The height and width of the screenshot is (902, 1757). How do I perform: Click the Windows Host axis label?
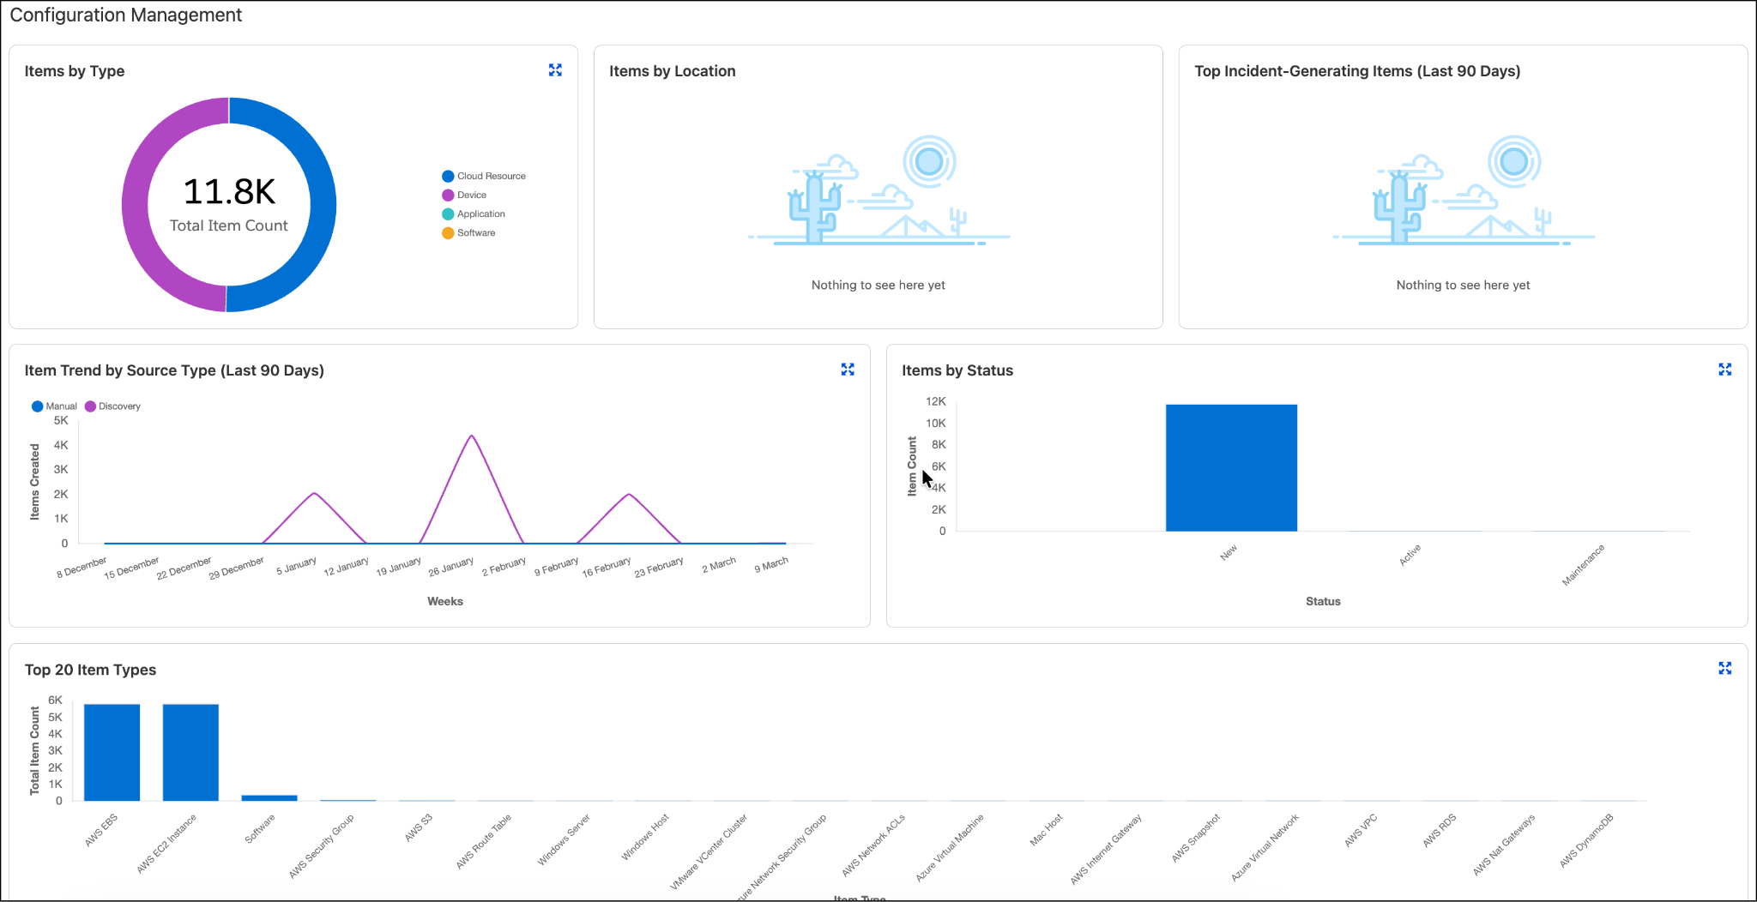click(644, 837)
